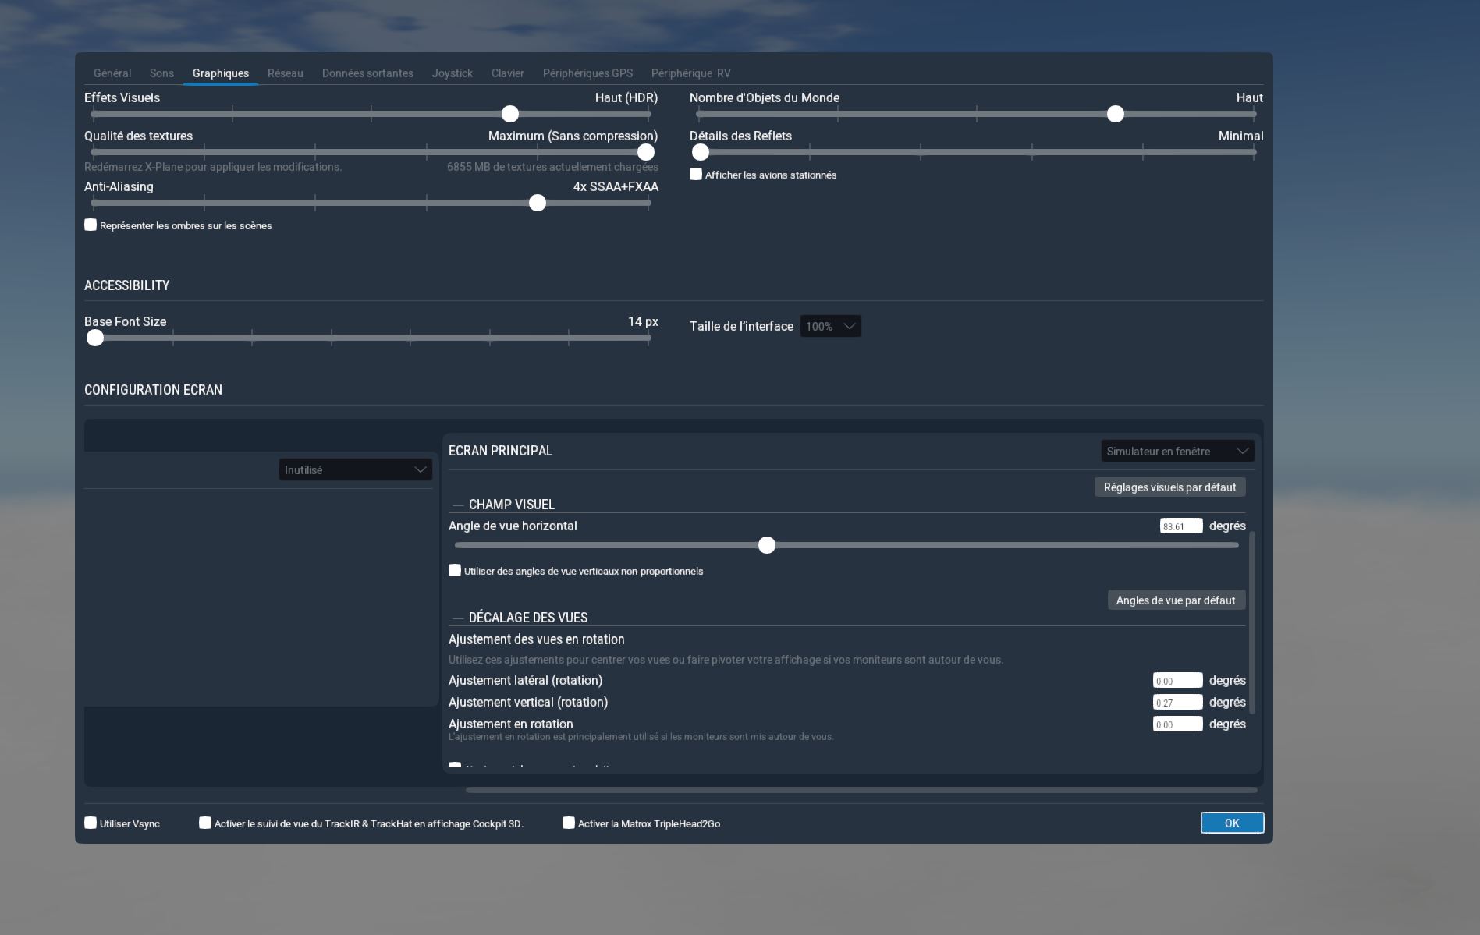Toggle Représenter les ombres sur les scènes

[91, 225]
